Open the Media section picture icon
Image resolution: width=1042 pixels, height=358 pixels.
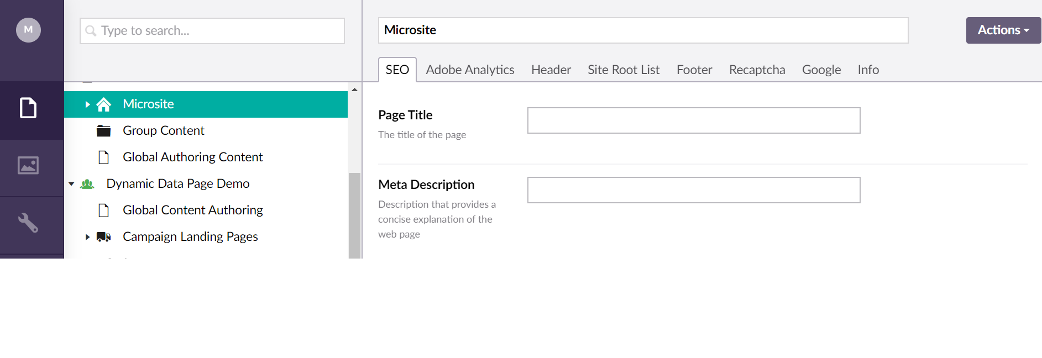[x=28, y=165]
